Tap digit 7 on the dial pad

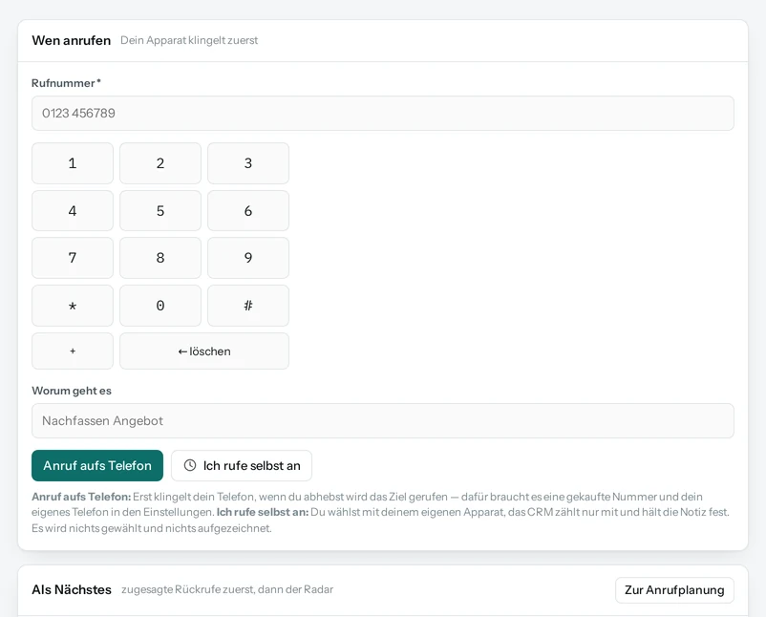point(73,258)
